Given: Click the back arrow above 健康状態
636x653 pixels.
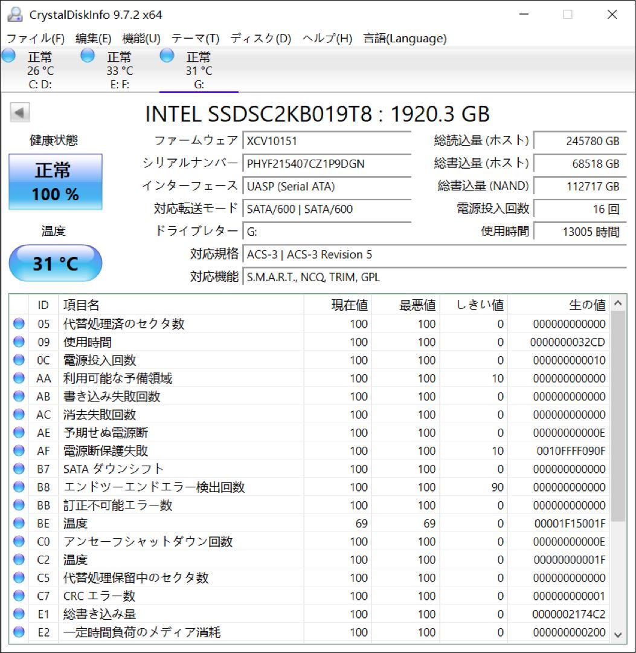Looking at the screenshot, I should pyautogui.click(x=18, y=112).
